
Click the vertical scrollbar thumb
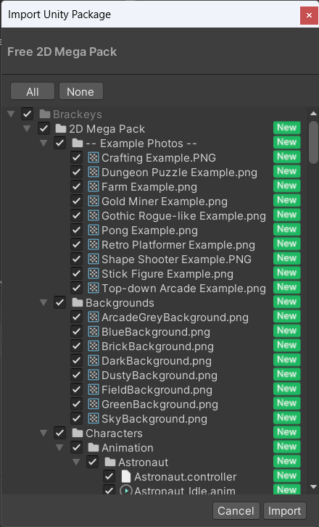pos(314,143)
